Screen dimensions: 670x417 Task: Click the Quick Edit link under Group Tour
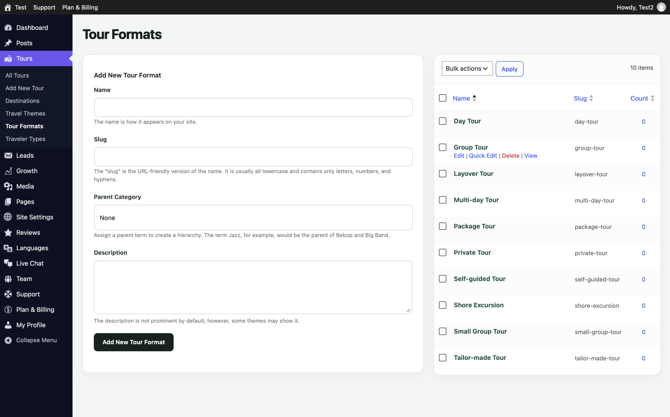point(483,156)
